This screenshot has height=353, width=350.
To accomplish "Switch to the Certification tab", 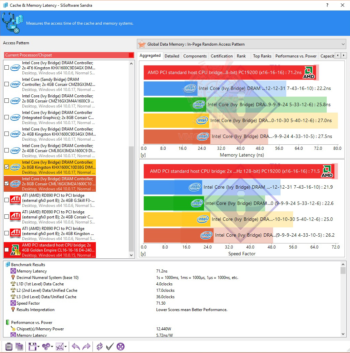I will (x=222, y=56).
